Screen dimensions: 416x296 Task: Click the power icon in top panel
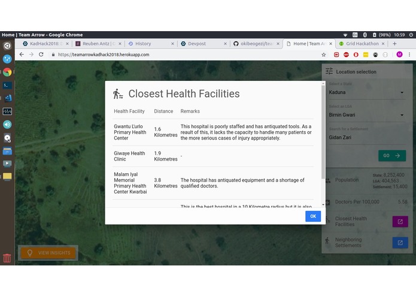tap(411, 35)
